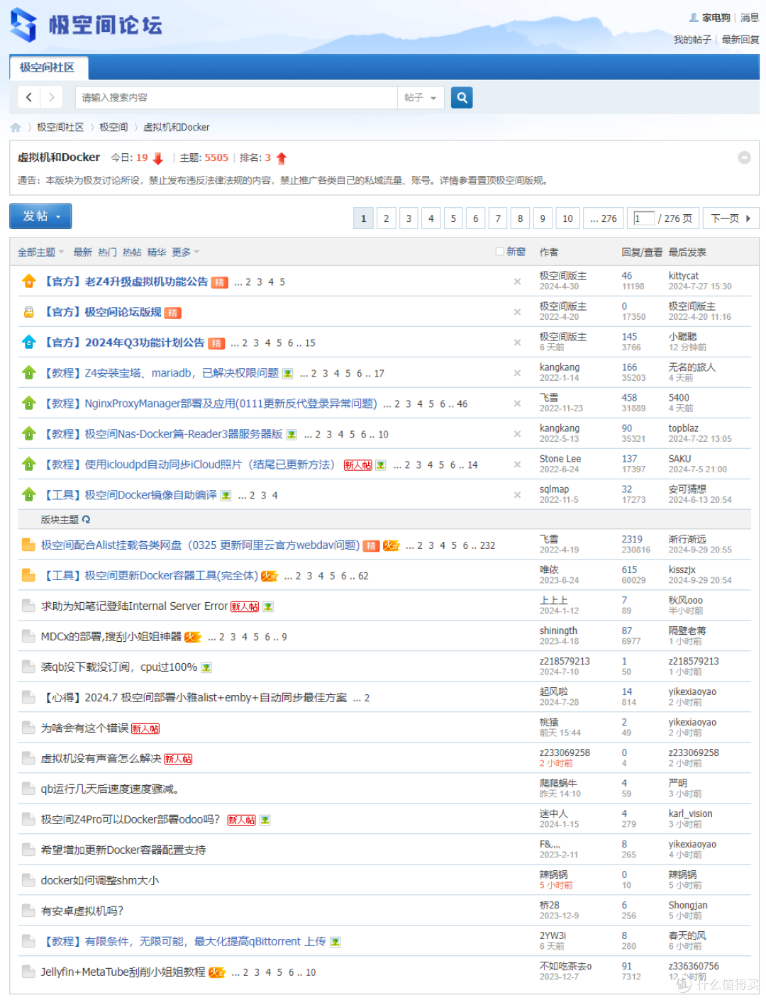Open author Stone Lee profile
Image resolution: width=766 pixels, height=1000 pixels.
[x=560, y=459]
